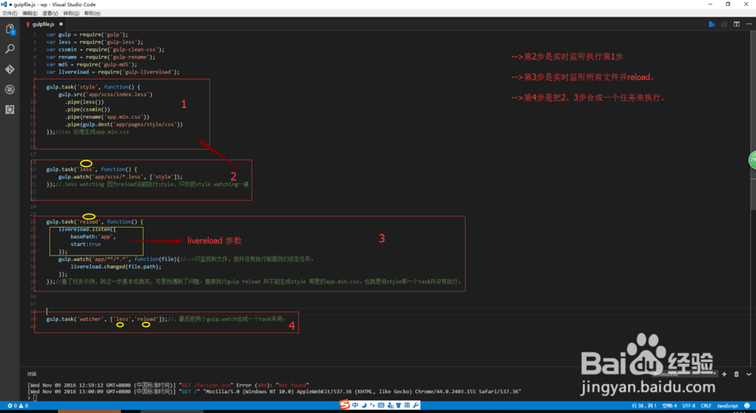Kill the terminal with the trash icon
This screenshot has height=413, width=756.
(x=736, y=374)
